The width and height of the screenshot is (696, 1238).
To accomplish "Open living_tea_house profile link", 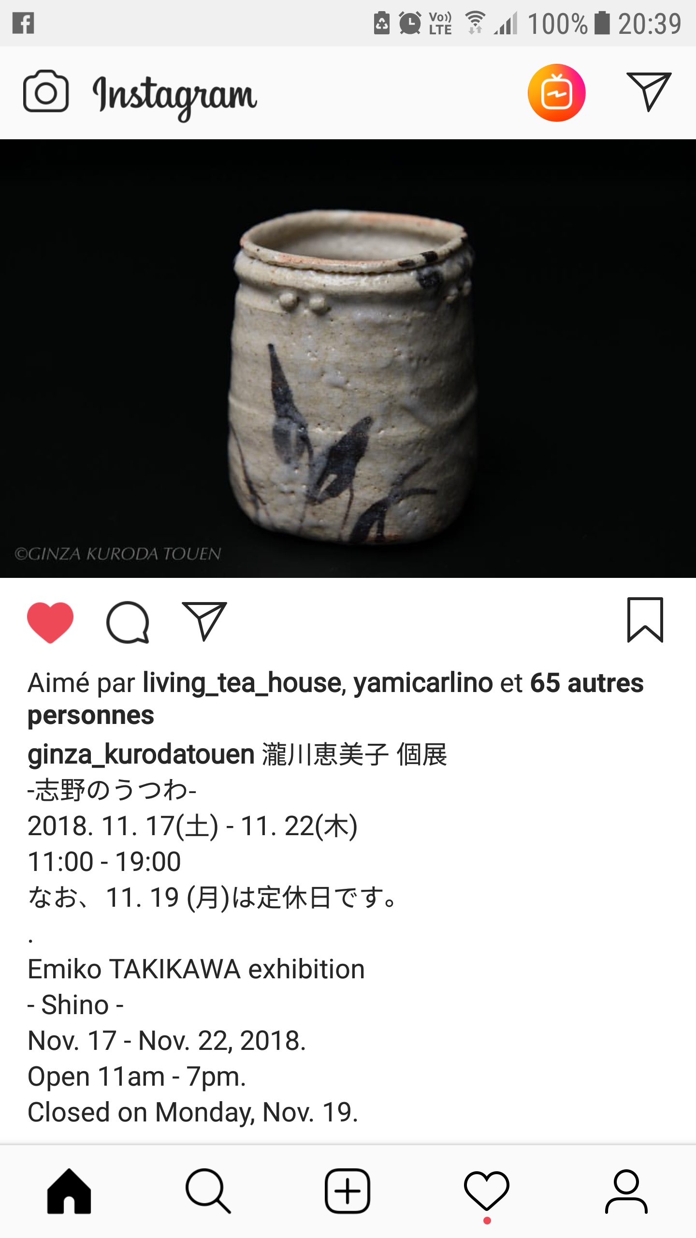I will pos(243,683).
